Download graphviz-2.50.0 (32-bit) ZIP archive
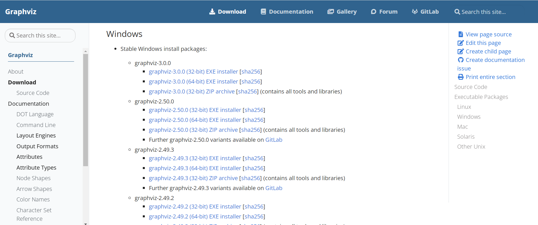Screen dimensions: 538x225 pos(193,130)
